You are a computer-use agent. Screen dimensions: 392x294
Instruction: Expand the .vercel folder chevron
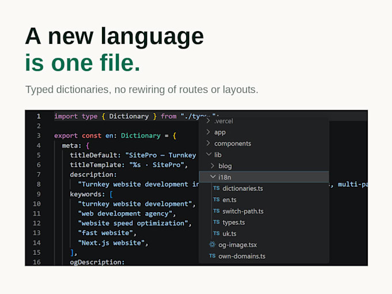(x=208, y=121)
